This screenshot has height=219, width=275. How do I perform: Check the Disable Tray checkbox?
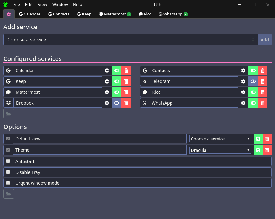click(8, 172)
